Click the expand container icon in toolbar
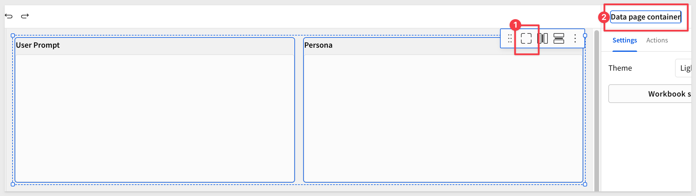This screenshot has width=696, height=196. coord(526,38)
